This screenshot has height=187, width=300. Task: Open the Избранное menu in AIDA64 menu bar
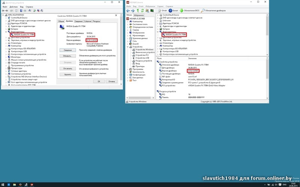150,6
